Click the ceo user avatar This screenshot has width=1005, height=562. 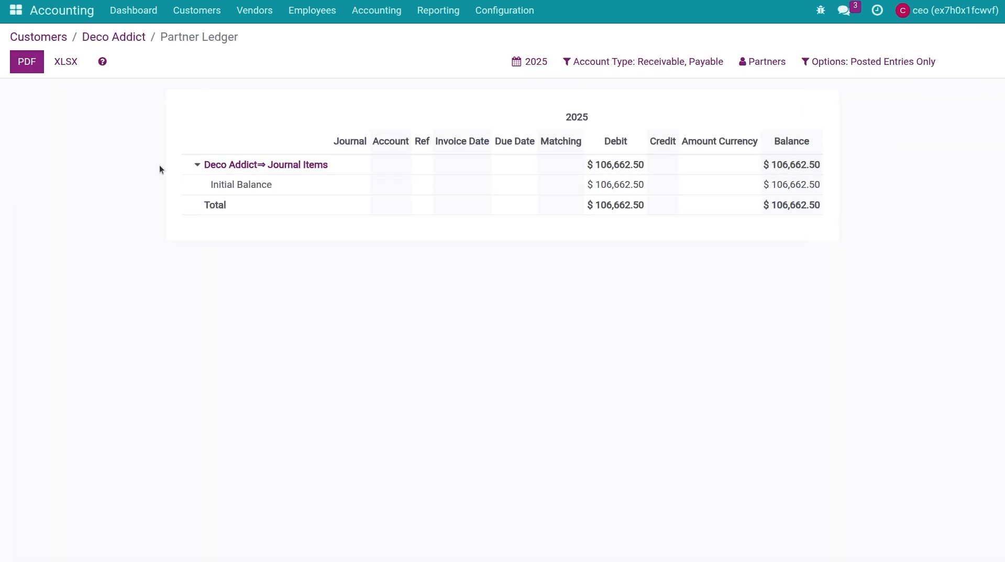tap(904, 10)
